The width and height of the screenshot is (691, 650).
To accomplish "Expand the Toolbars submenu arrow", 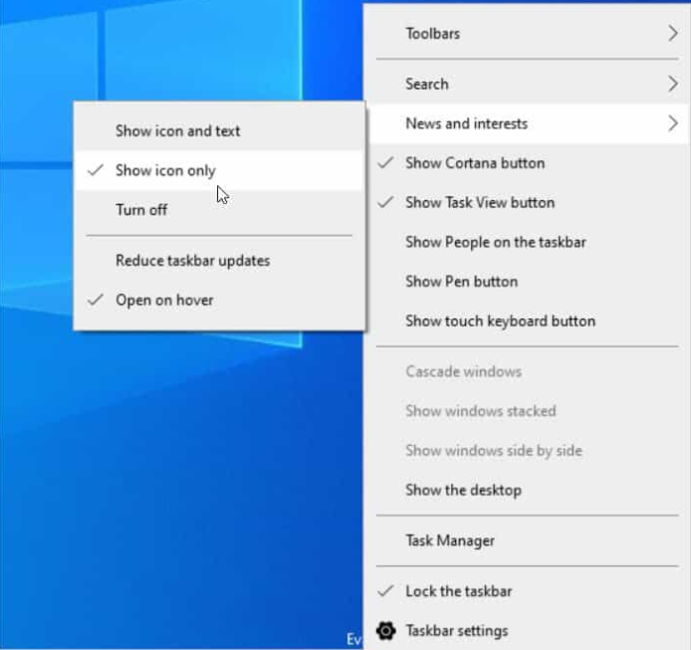I will point(672,34).
